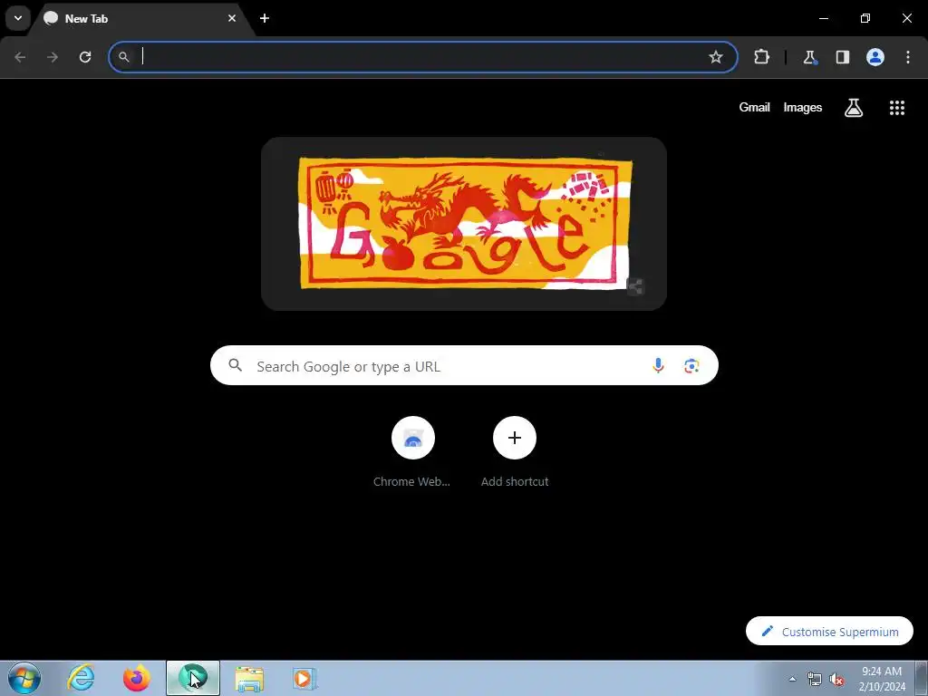Open the Chrome Web Store shortcut
928x696 pixels.
[x=412, y=453]
